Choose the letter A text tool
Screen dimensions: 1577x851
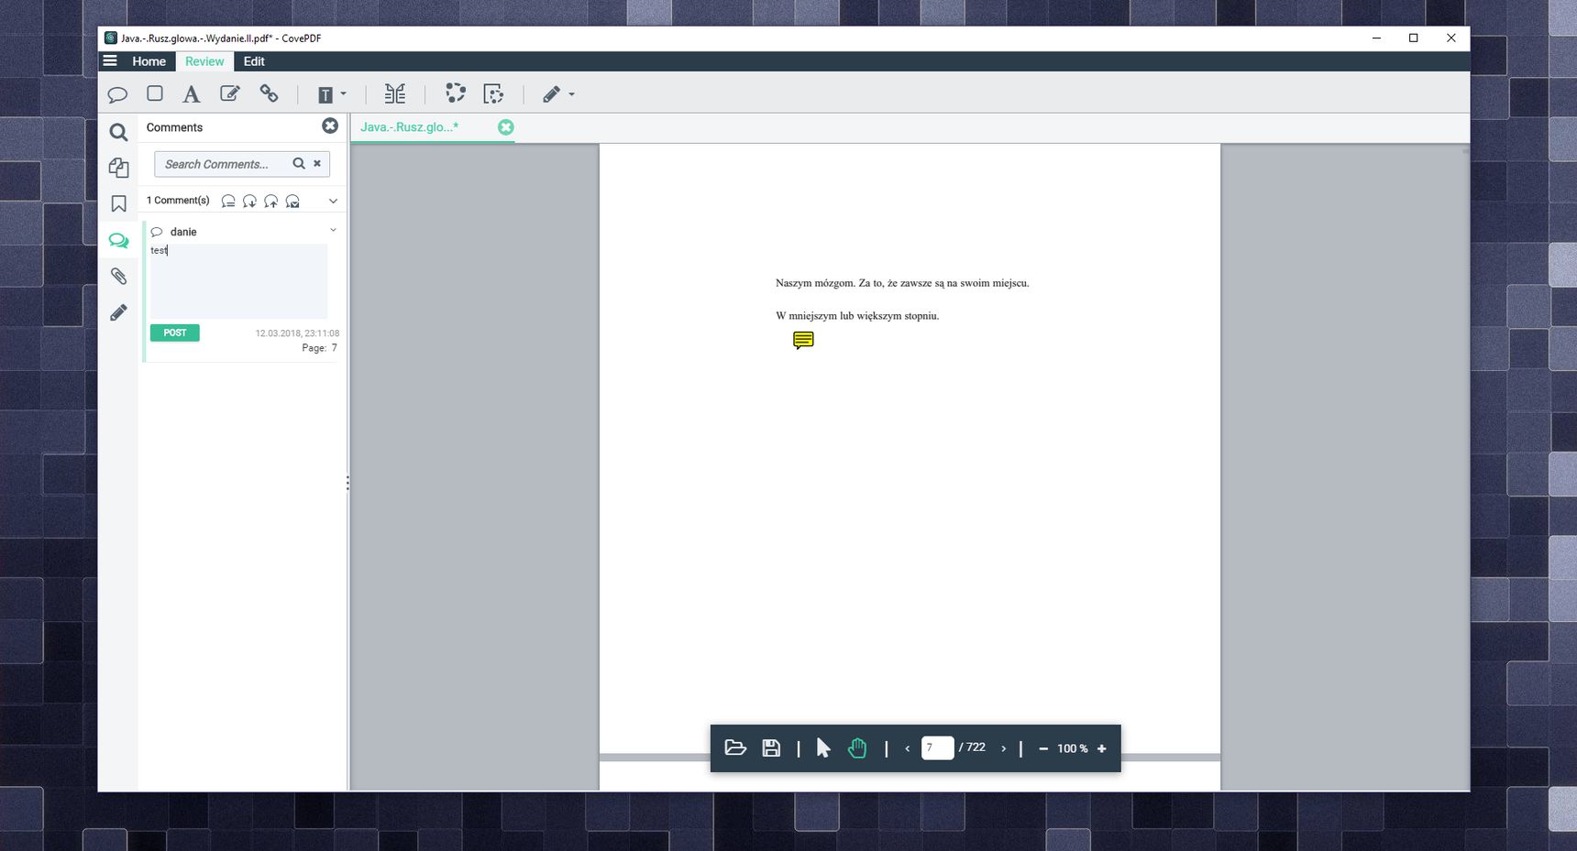click(x=191, y=94)
